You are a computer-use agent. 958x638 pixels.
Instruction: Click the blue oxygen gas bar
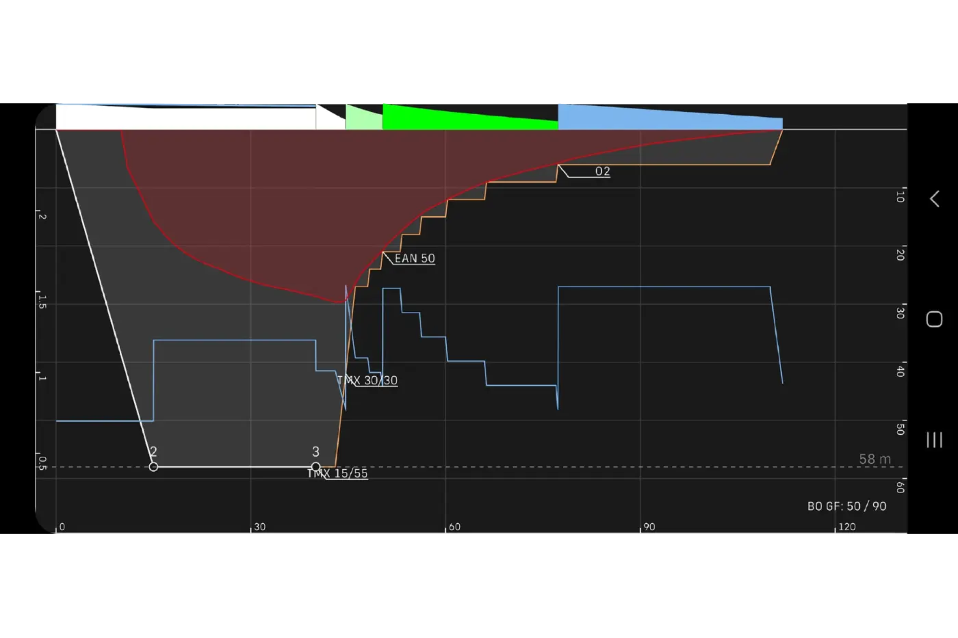click(x=670, y=117)
